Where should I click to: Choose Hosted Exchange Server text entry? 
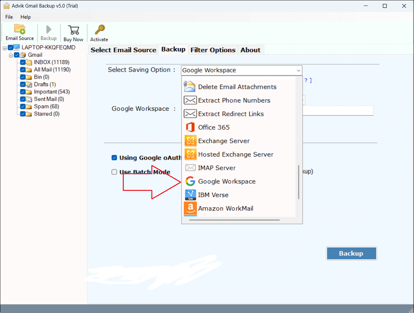(236, 155)
